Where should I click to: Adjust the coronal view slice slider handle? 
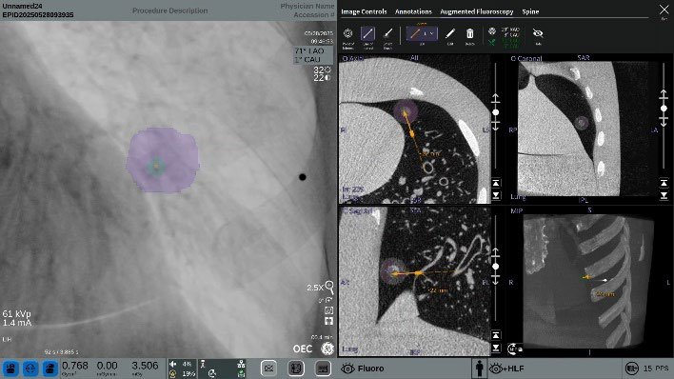tap(664, 109)
